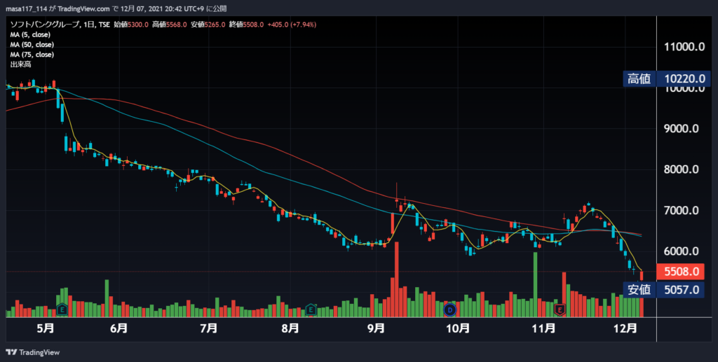Viewport: 718px width, 362px height.
Task: Click the 9000.0 price axis label
Action: (x=682, y=129)
